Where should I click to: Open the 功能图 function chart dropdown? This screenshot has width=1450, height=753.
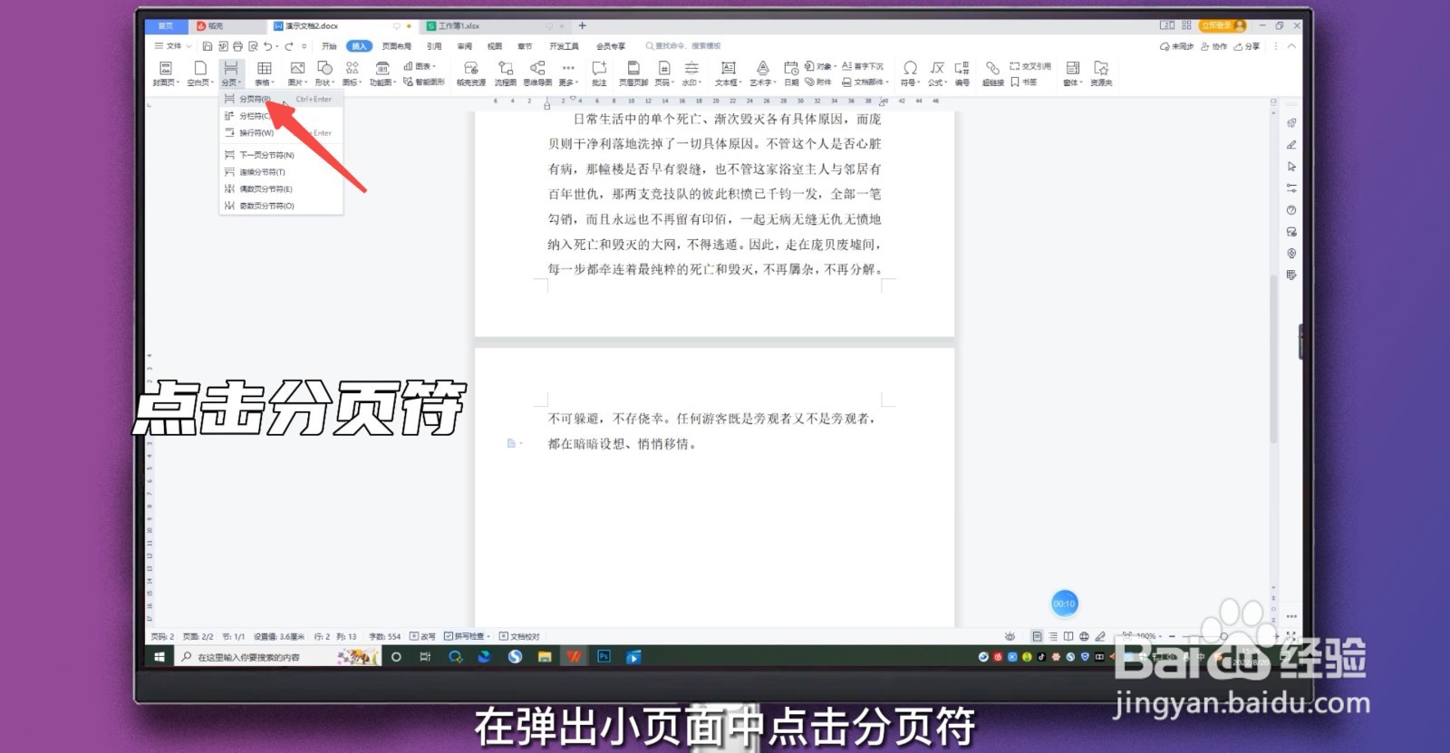point(382,73)
